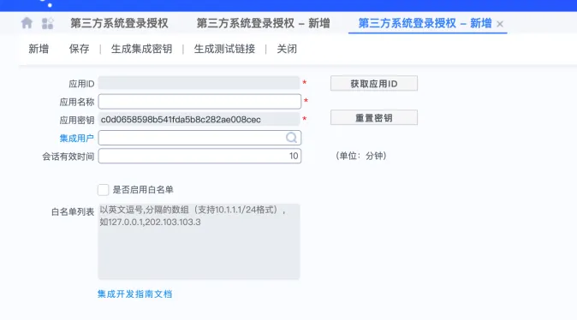Viewport: 577px width, 320px height.
Task: Click the 应用密钥 label
Action: (77, 121)
